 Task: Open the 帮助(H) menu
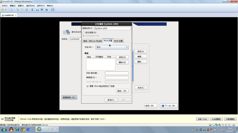click(x=50, y=6)
